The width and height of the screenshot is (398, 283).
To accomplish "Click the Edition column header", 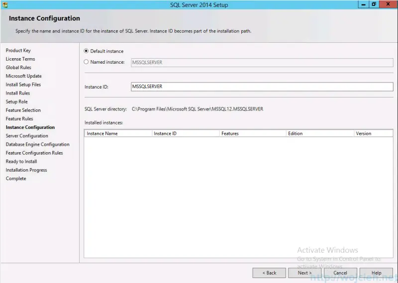I will pyautogui.click(x=320, y=133).
